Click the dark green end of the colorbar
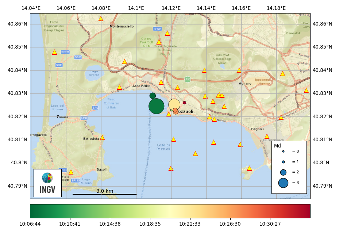 [x=33, y=211]
